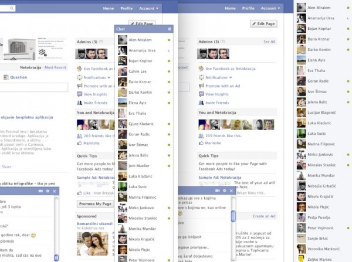Open chat with Bojan Kopitar in Chat popup
The height and width of the screenshot is (262, 352).
pyautogui.click(x=144, y=61)
